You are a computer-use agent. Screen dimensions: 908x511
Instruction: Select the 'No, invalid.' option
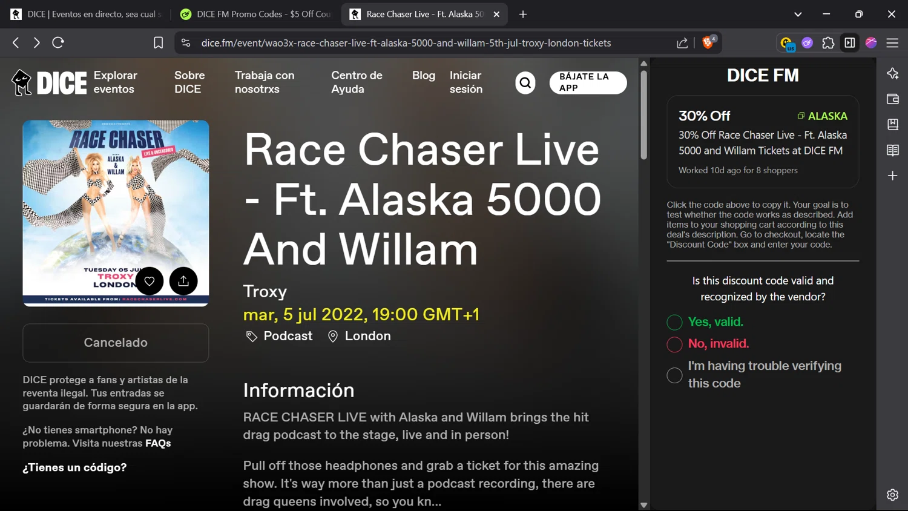pos(674,344)
